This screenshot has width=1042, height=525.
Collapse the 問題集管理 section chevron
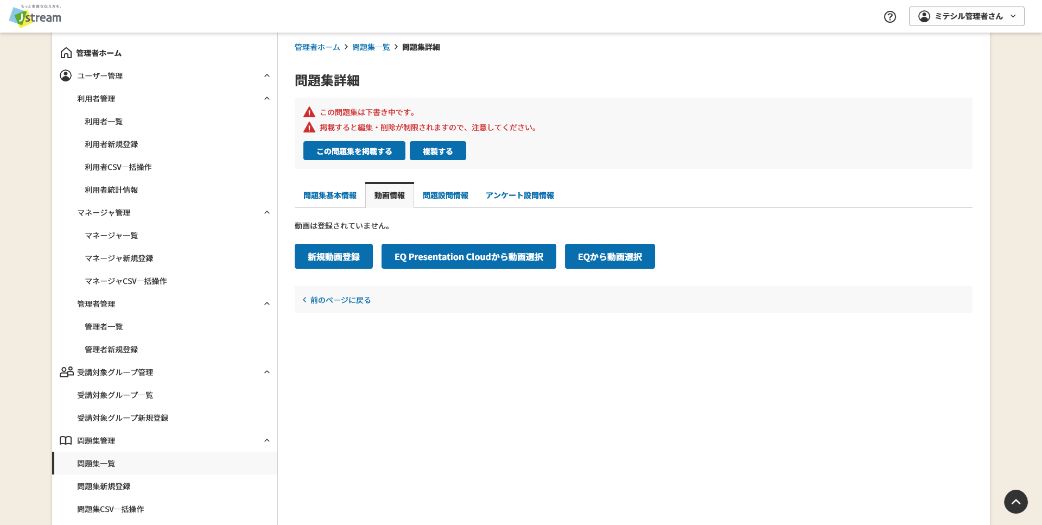coord(266,440)
